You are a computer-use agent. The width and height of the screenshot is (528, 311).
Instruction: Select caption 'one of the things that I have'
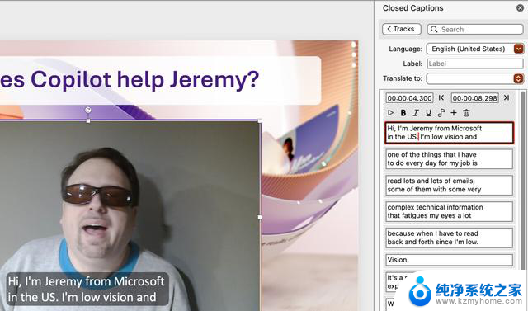(449, 159)
